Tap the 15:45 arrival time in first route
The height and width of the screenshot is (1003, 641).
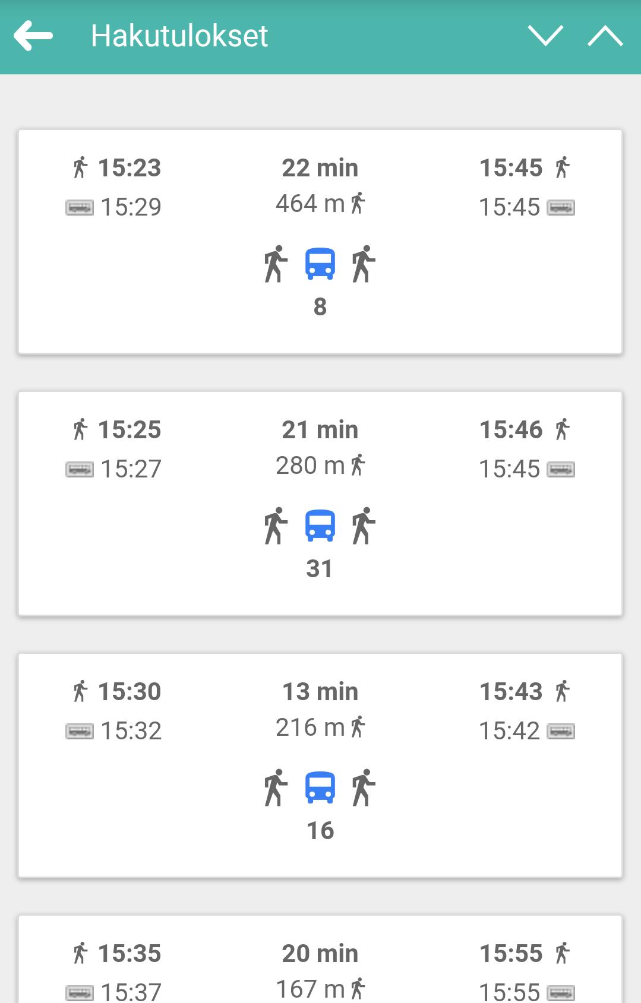(x=510, y=168)
